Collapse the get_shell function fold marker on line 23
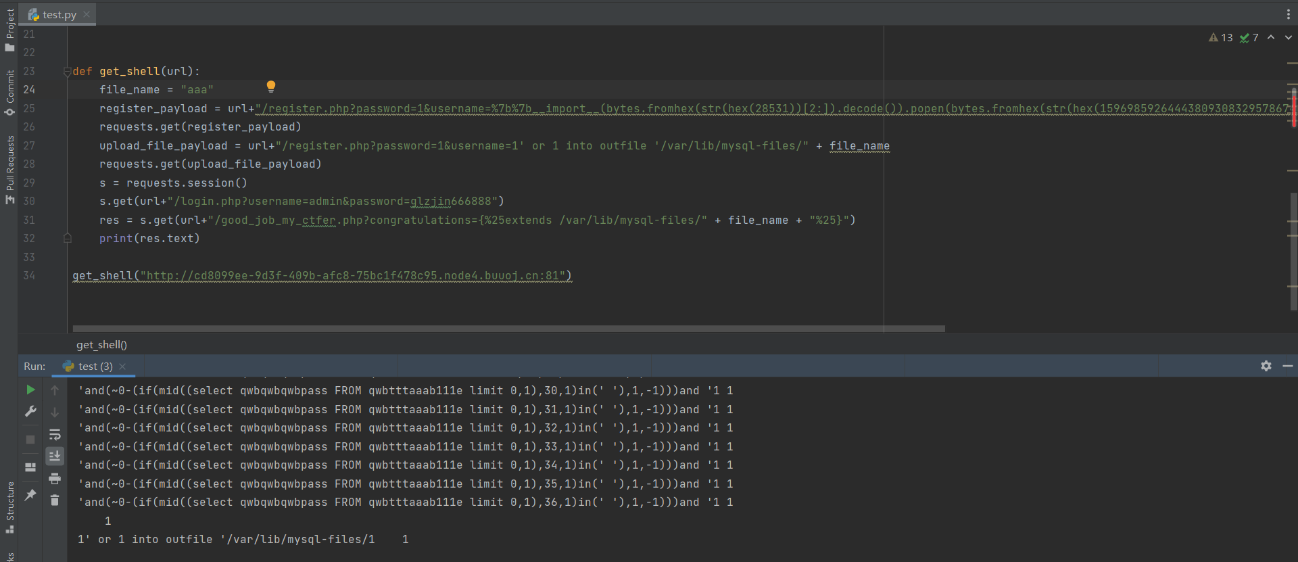The width and height of the screenshot is (1298, 562). pyautogui.click(x=67, y=72)
